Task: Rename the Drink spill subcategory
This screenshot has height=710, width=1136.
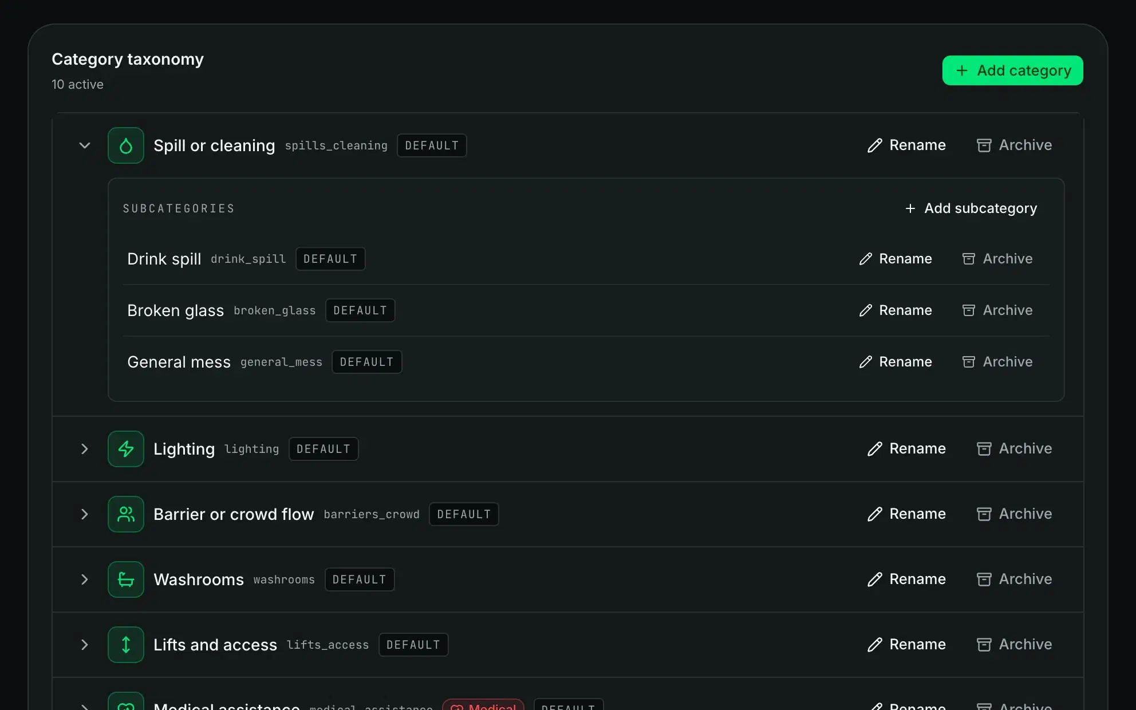Action: (896, 259)
